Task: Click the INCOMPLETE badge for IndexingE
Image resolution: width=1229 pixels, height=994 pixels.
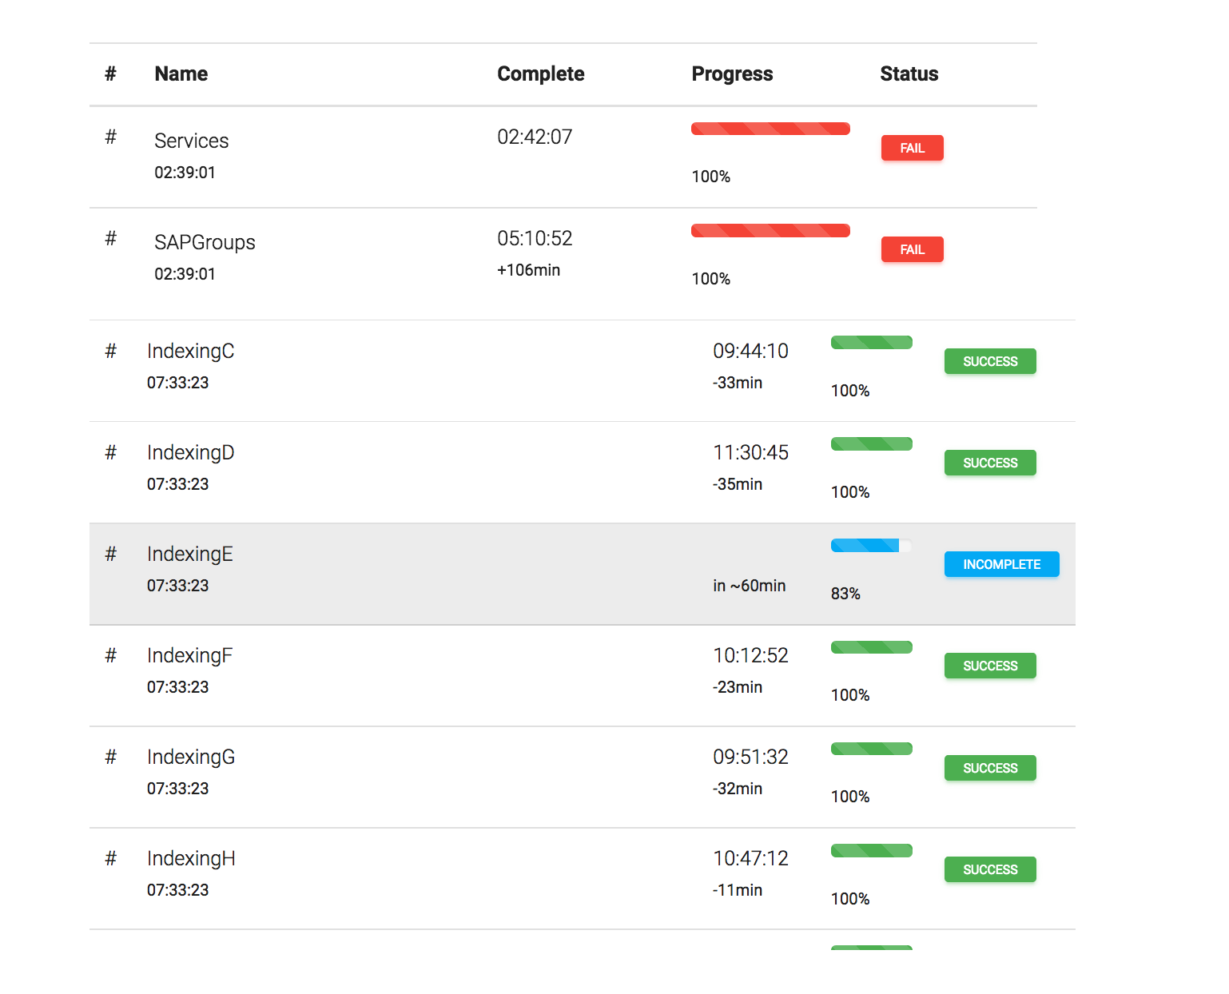Action: point(1001,564)
